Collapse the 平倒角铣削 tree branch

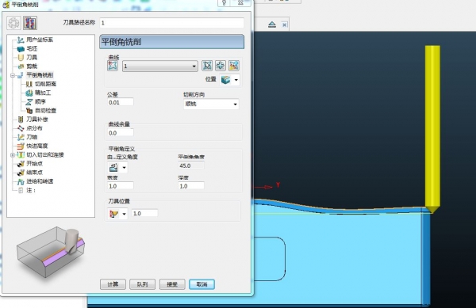pos(13,75)
